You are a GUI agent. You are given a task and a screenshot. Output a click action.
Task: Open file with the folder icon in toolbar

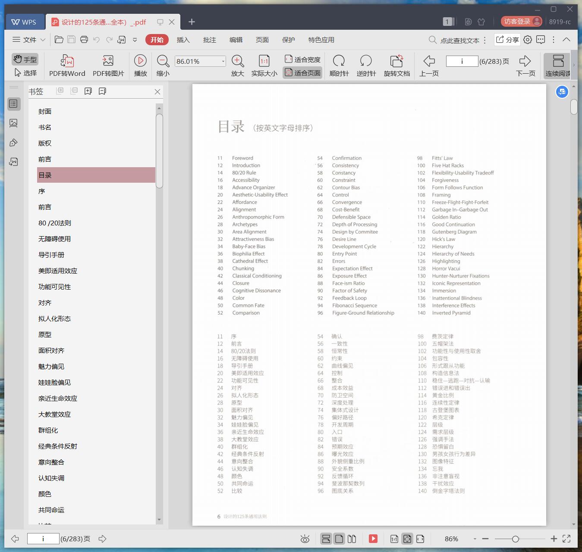[59, 40]
